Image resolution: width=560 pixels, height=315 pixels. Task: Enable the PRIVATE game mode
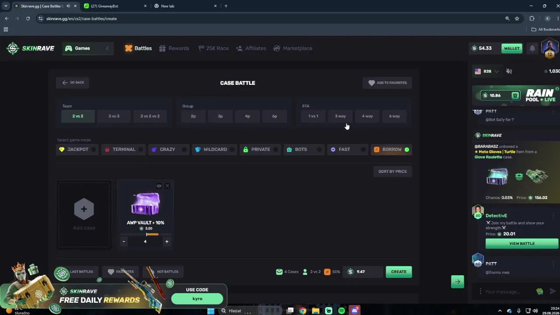[260, 149]
